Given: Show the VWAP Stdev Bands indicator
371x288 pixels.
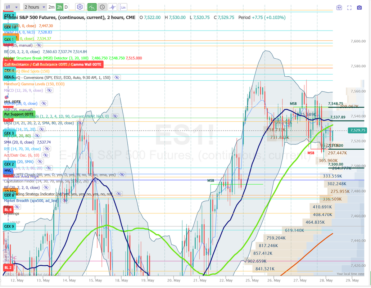Looking at the screenshot, I should point(115,116).
